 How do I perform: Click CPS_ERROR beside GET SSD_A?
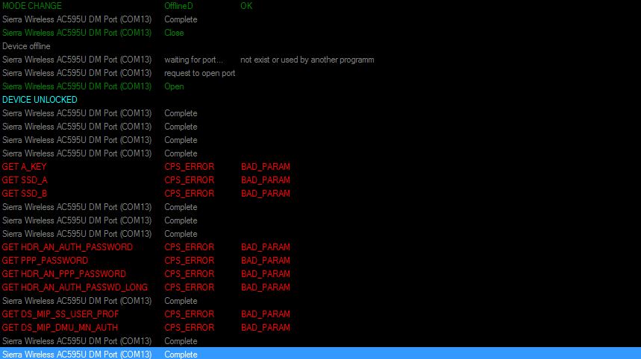coord(190,180)
